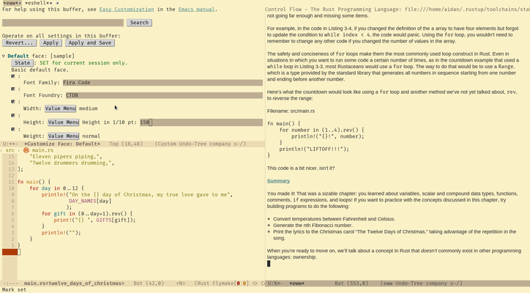This screenshot has width=530, height=293.
Task: Click the println!("LIFTOFF!!!"); line in eww
Action: (x=314, y=149)
